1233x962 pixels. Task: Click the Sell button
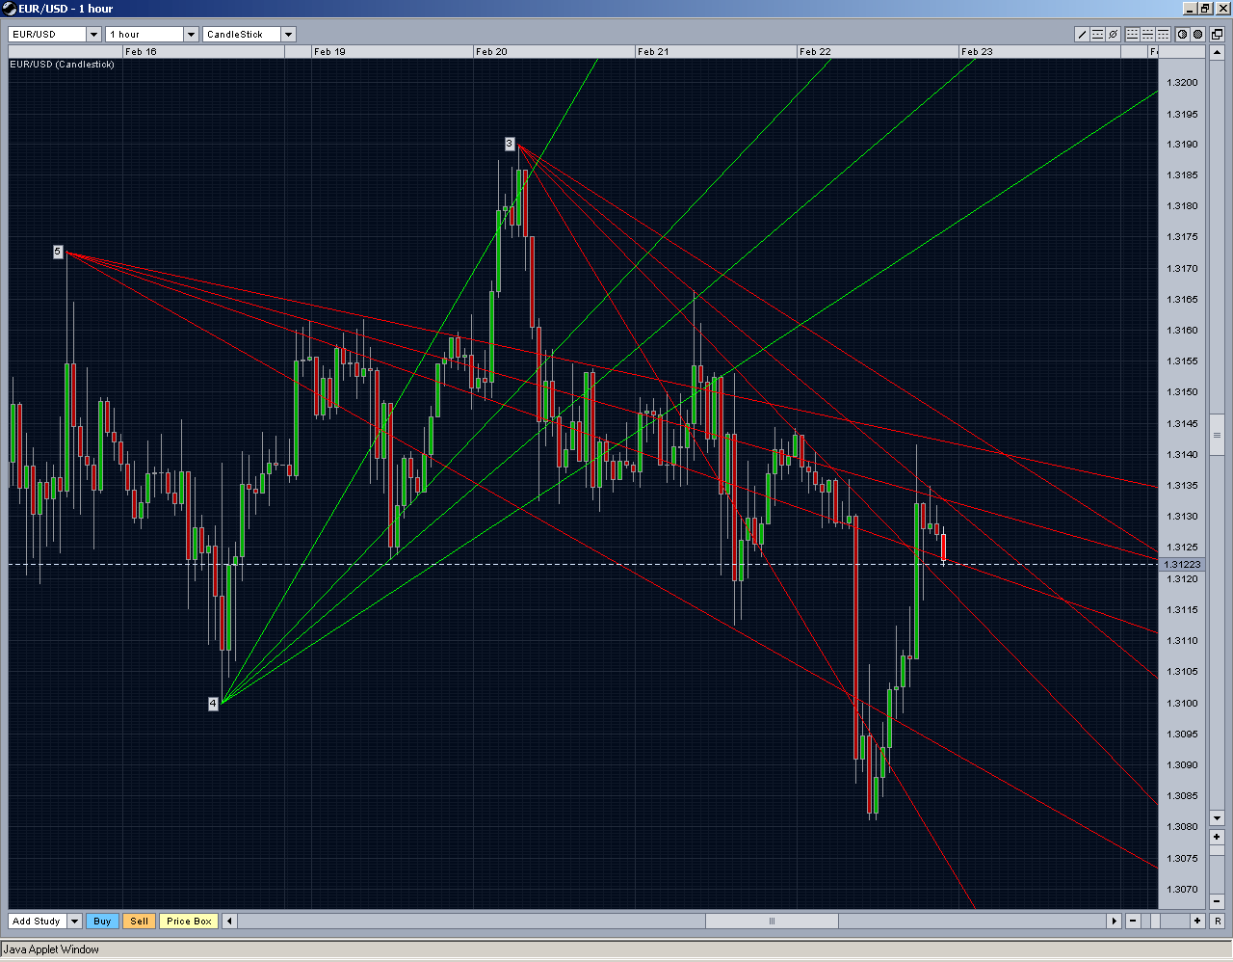coord(140,921)
